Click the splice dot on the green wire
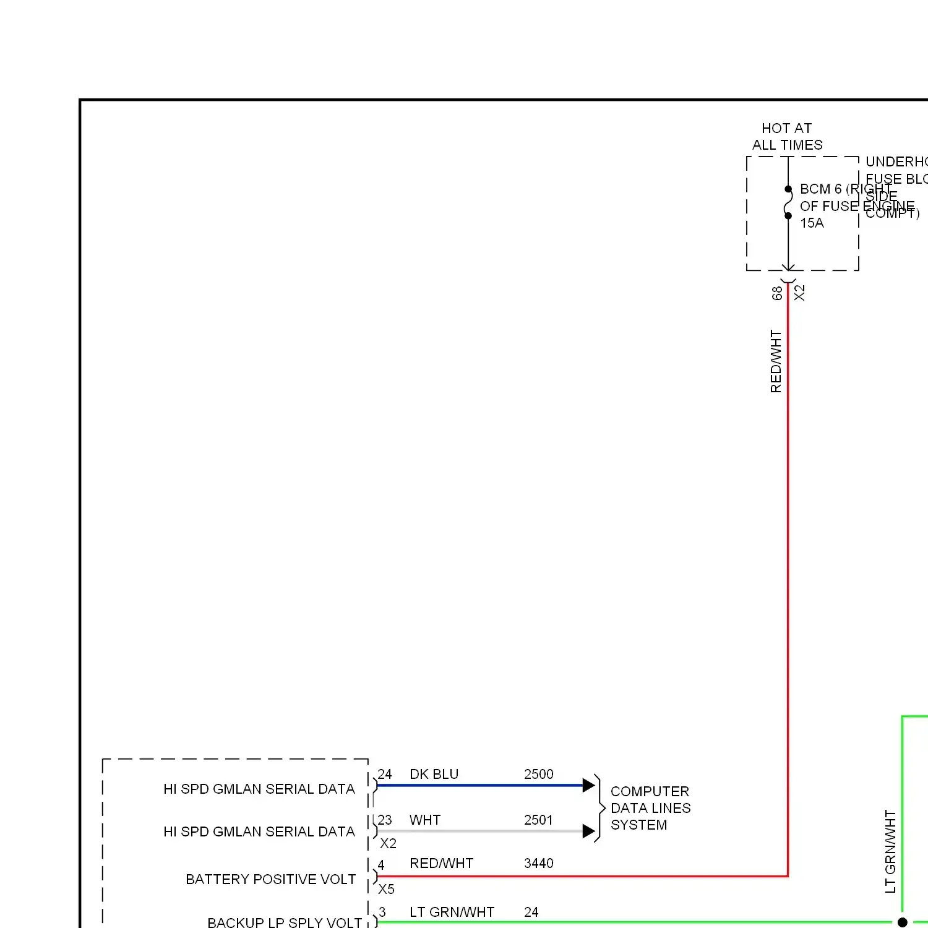 903,922
